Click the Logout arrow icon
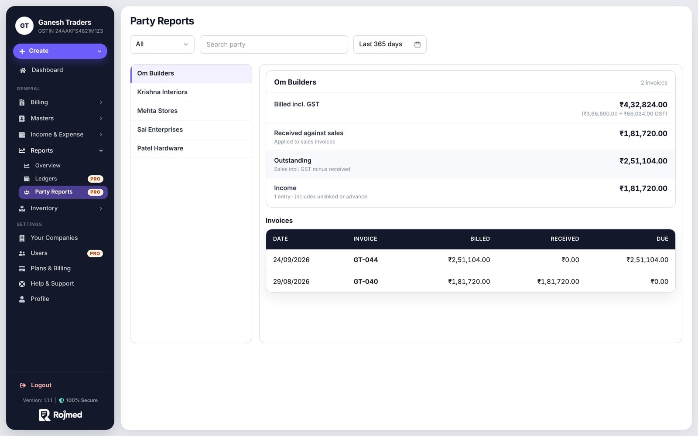This screenshot has height=436, width=698. point(23,385)
